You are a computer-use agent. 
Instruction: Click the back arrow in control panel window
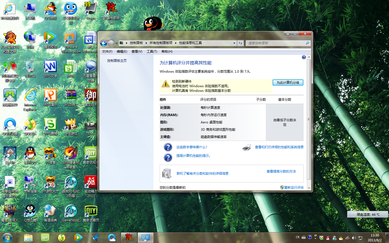point(103,43)
